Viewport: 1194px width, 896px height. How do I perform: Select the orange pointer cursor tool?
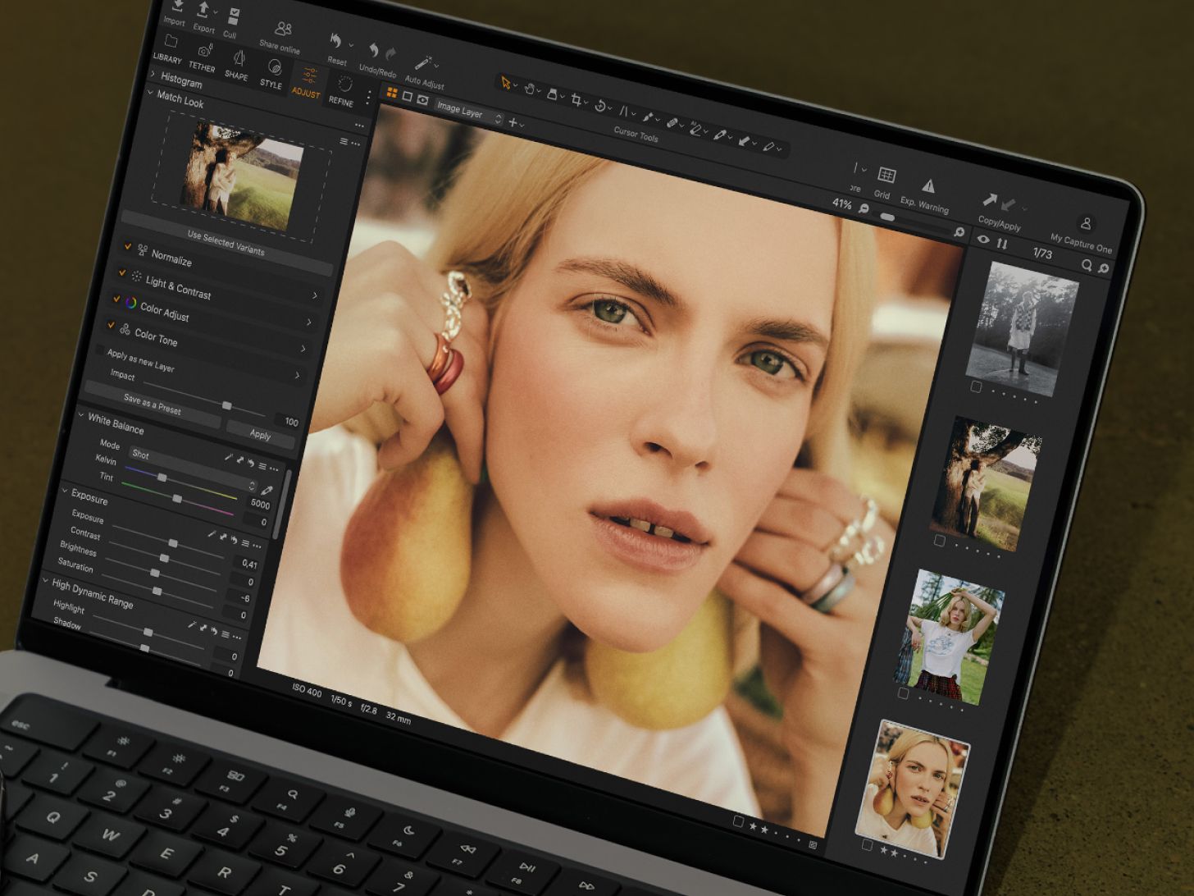pyautogui.click(x=505, y=82)
